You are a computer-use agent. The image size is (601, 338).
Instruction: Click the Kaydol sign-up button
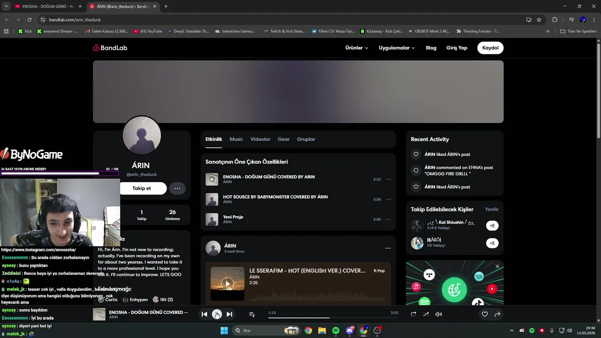click(490, 48)
